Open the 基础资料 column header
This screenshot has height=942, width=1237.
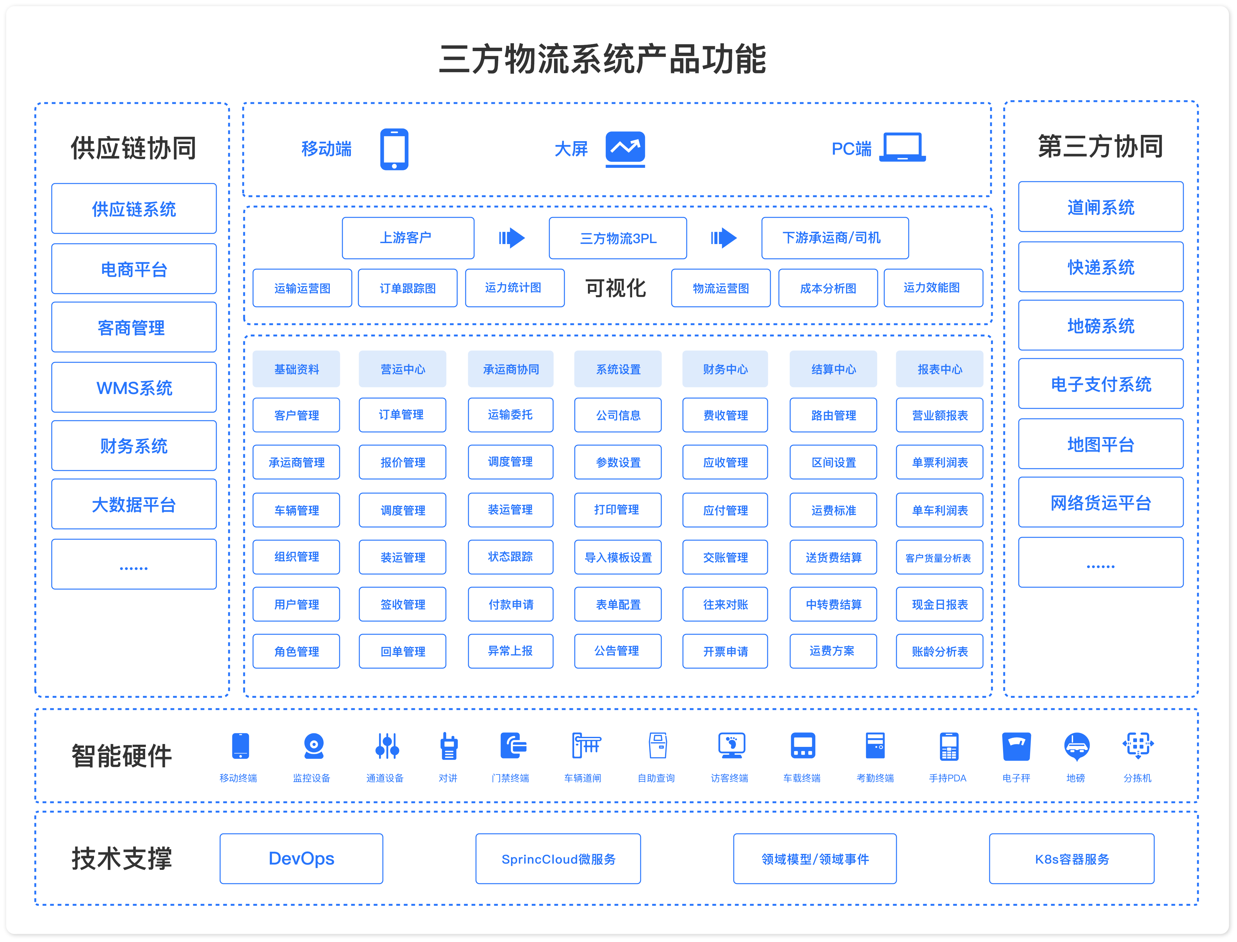[x=296, y=369]
